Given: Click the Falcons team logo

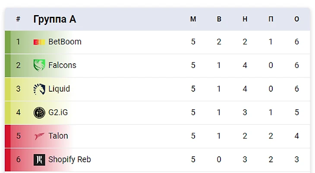Looking at the screenshot, I should pos(39,65).
